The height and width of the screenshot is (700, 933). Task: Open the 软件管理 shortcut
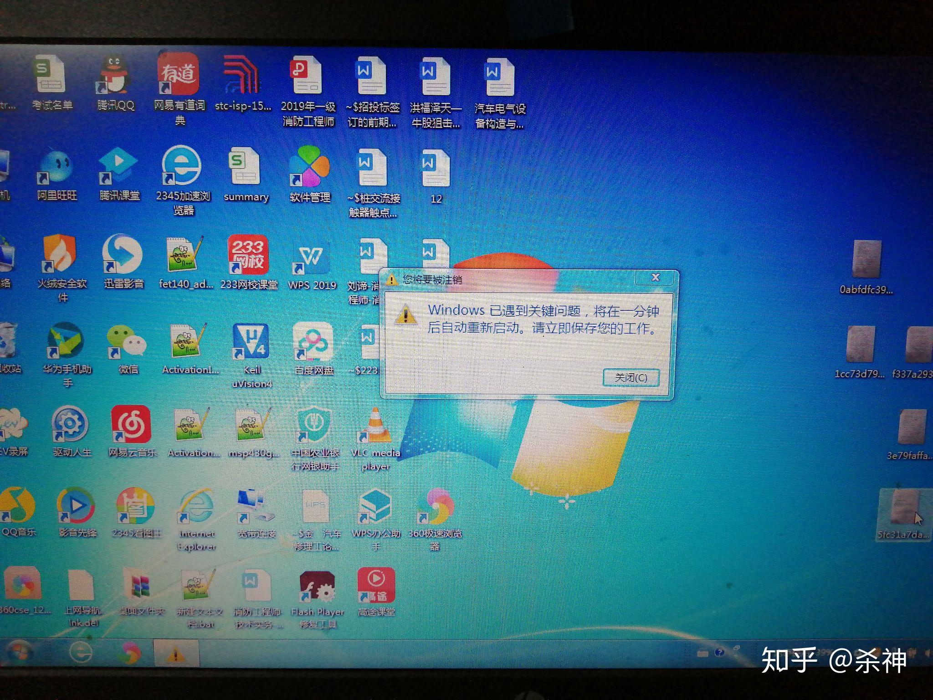310,174
